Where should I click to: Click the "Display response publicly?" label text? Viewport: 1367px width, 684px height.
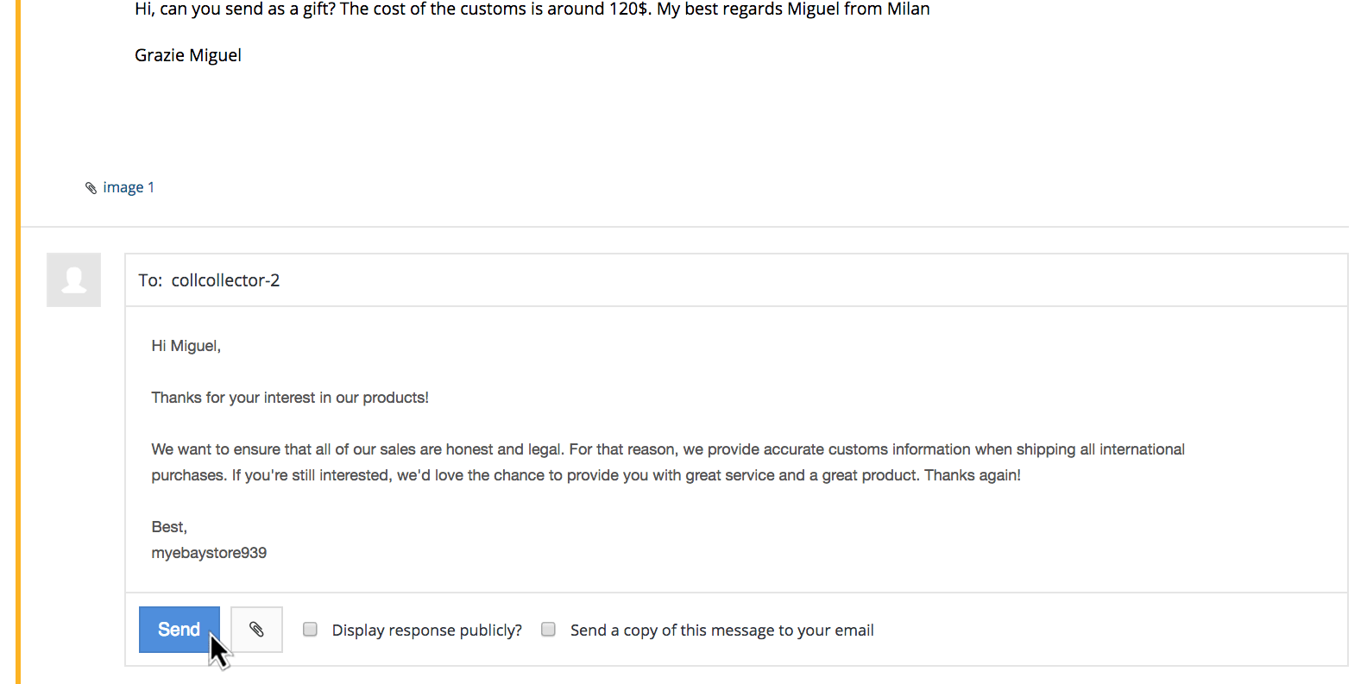[x=426, y=631]
